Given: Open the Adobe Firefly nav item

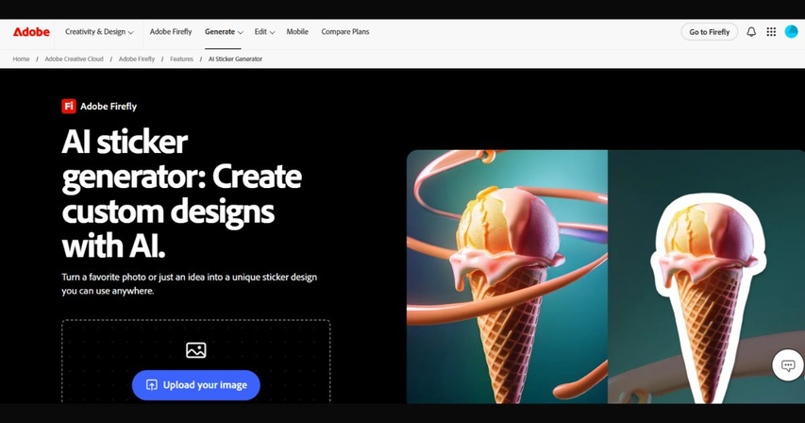Looking at the screenshot, I should coord(171,32).
